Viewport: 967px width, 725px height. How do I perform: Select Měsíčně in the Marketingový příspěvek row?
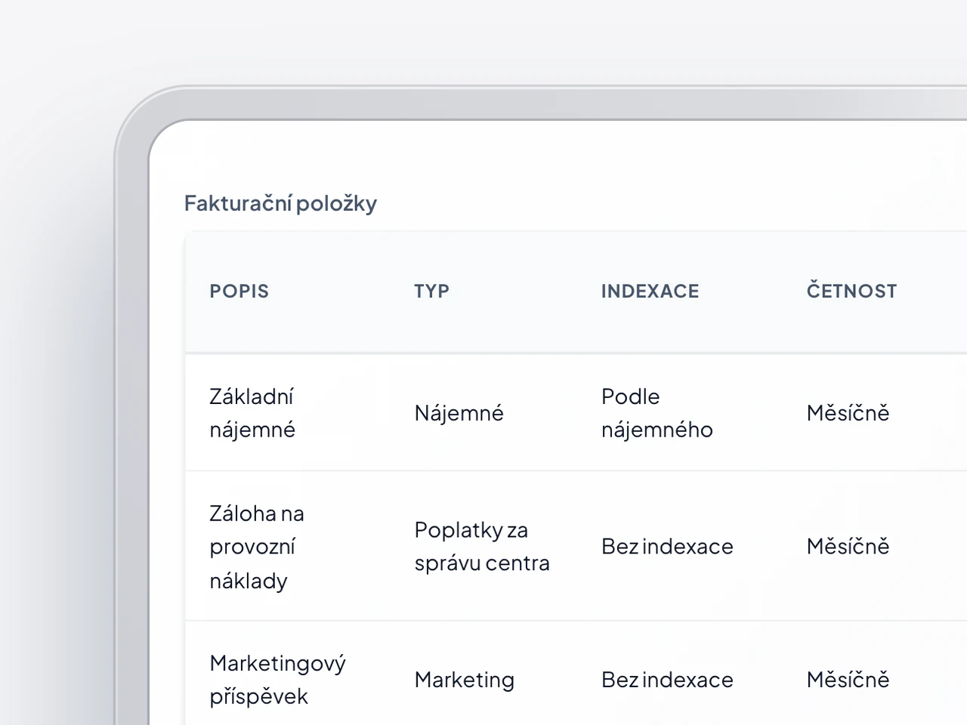pos(848,680)
